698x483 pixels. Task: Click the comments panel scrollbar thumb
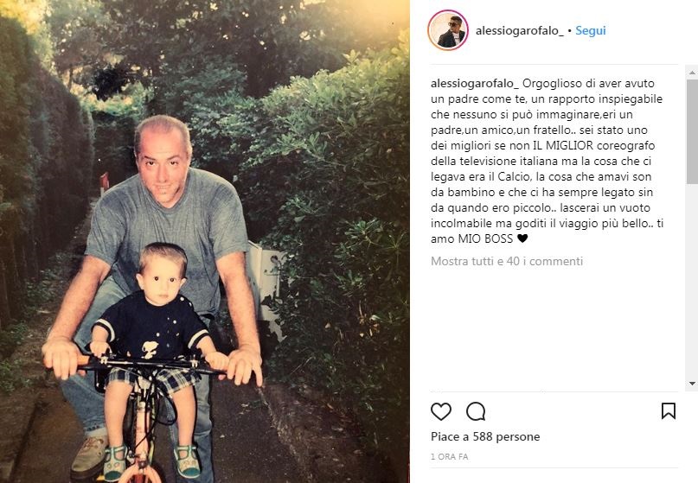click(692, 131)
